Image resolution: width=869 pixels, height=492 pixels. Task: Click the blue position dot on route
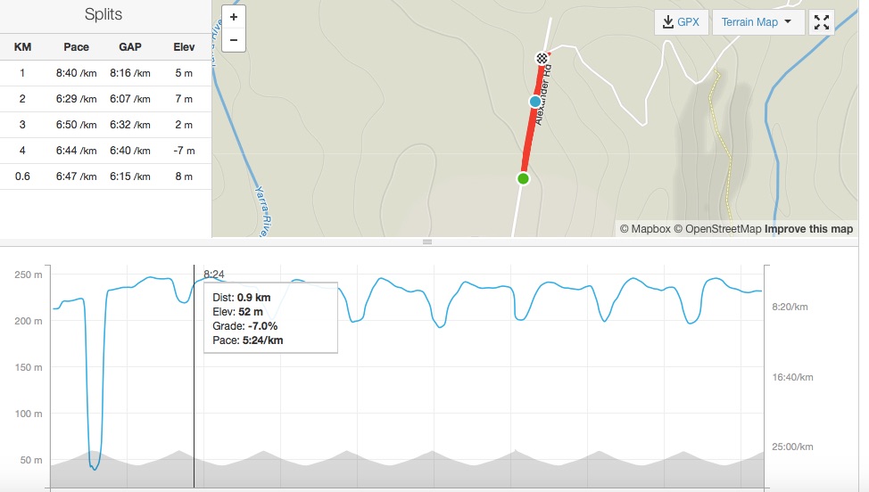pyautogui.click(x=535, y=102)
